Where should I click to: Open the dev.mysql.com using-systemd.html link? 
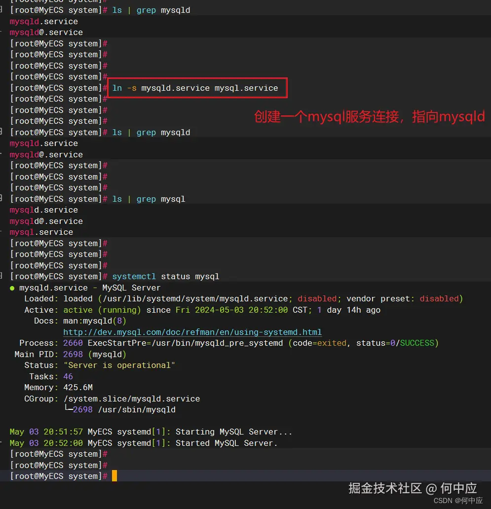tap(192, 332)
